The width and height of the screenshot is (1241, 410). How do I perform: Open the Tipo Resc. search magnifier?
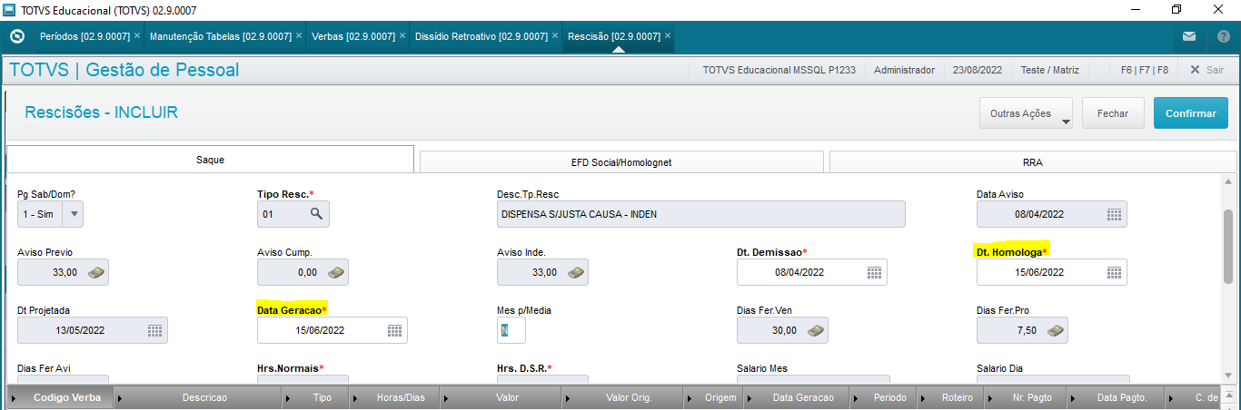pyautogui.click(x=316, y=214)
